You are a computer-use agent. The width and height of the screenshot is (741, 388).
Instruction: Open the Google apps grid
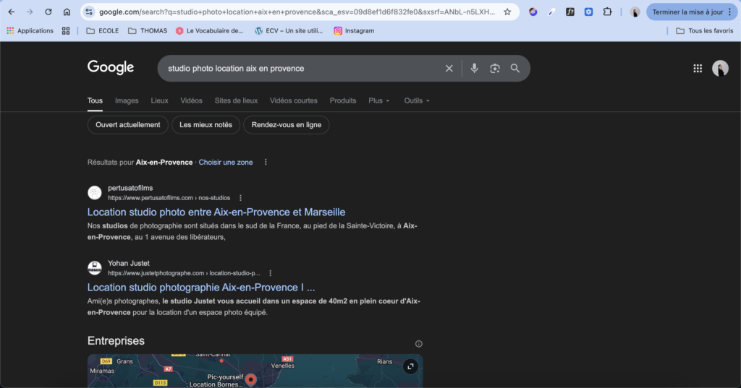(x=698, y=69)
